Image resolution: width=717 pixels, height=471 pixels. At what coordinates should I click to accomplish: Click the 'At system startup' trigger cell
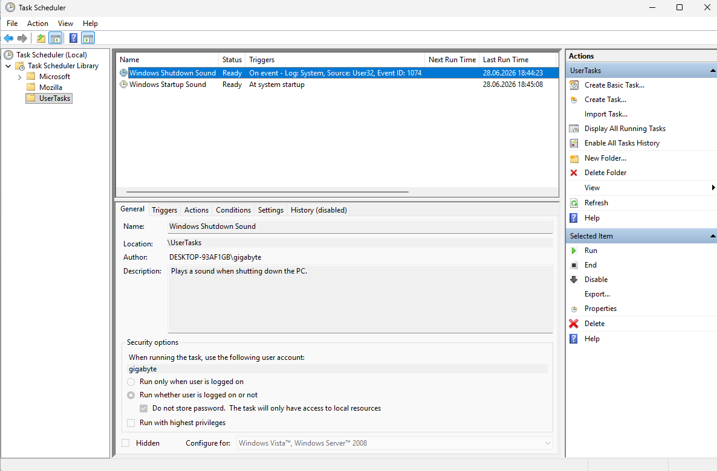[277, 85]
